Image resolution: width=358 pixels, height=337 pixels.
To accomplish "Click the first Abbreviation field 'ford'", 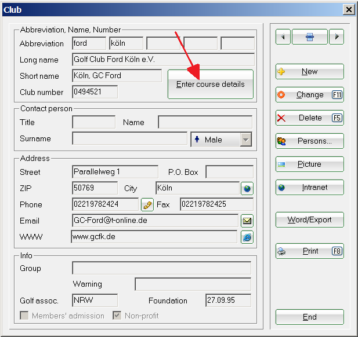I will [x=89, y=43].
